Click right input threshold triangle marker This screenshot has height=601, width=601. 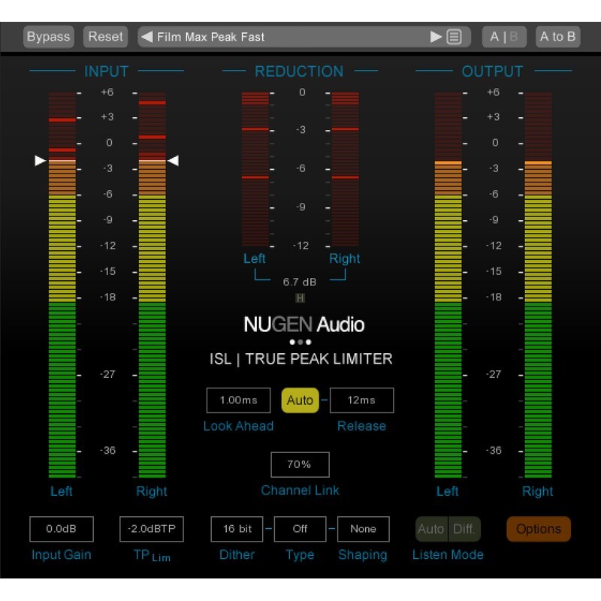tap(173, 160)
